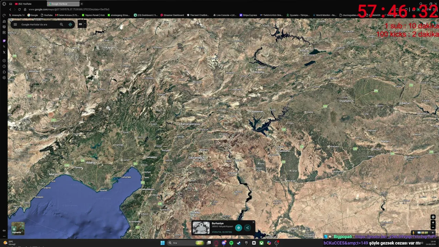
Task: Click the keyboard input tools button
Action: [x=80, y=24]
